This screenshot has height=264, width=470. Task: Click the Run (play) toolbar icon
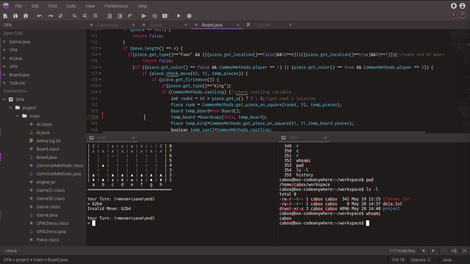(x=179, y=16)
